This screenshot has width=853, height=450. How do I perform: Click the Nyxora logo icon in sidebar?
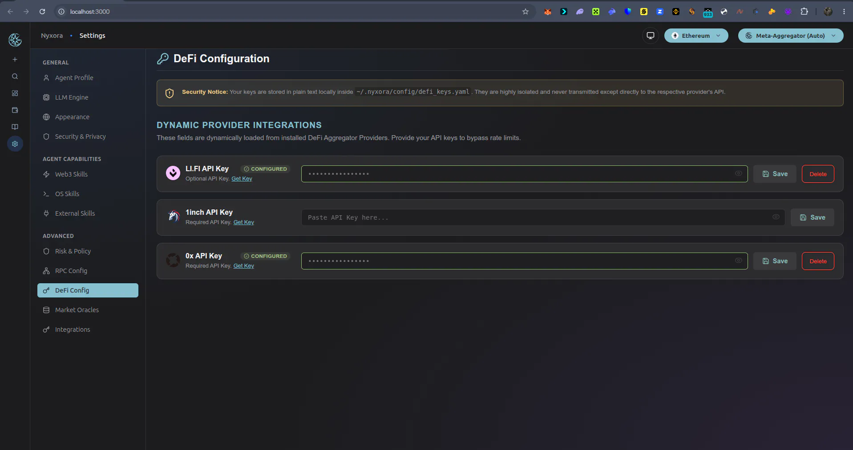(15, 40)
